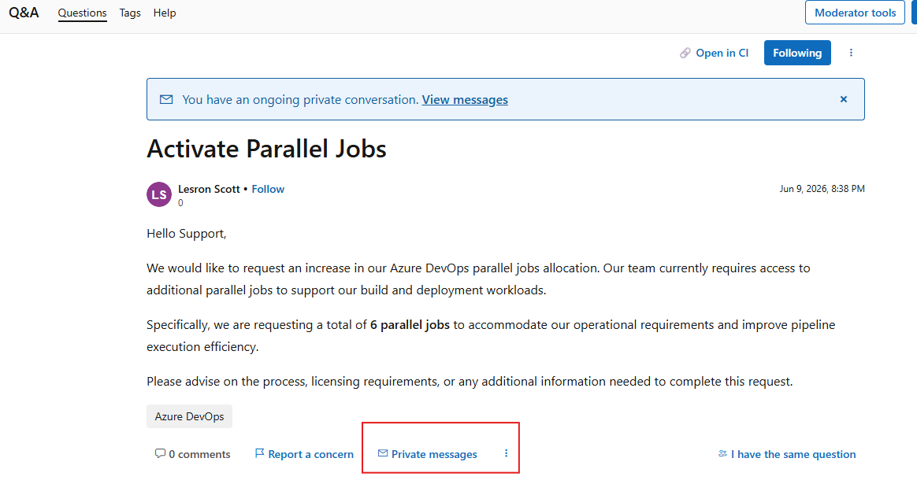Click the LS user avatar
Image resolution: width=917 pixels, height=484 pixels.
[159, 194]
